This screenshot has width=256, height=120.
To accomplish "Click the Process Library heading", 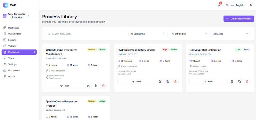I will tap(59, 17).
